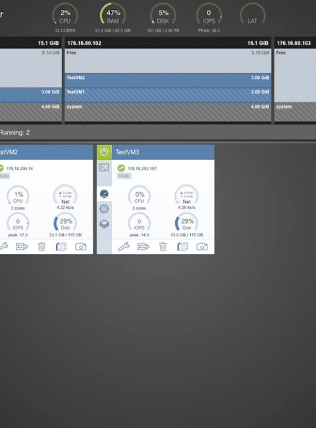Click '33.1 GB / 115 GB' disk text

tap(65, 235)
